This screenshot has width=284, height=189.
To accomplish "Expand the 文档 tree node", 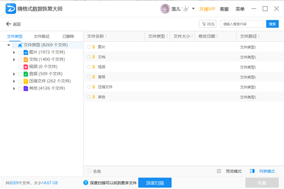I will [x=14, y=60].
